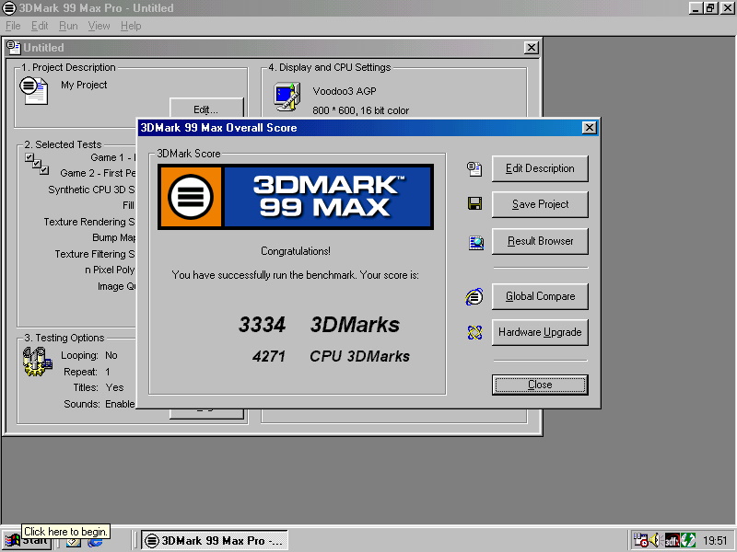Click the 3dfx tray icon
The image size is (737, 552).
[672, 541]
